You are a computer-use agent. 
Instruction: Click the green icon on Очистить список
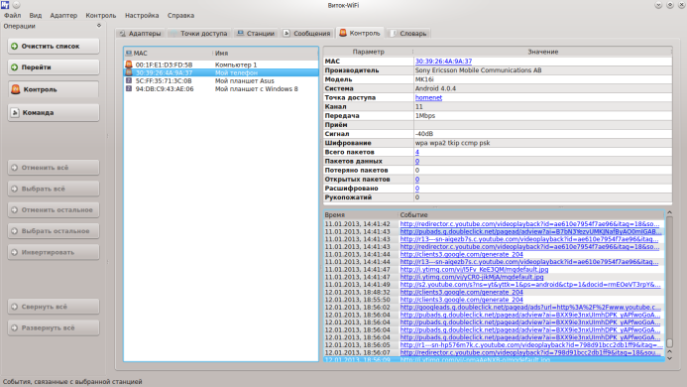[x=15, y=46]
